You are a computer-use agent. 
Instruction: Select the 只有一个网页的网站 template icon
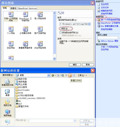[11, 14]
